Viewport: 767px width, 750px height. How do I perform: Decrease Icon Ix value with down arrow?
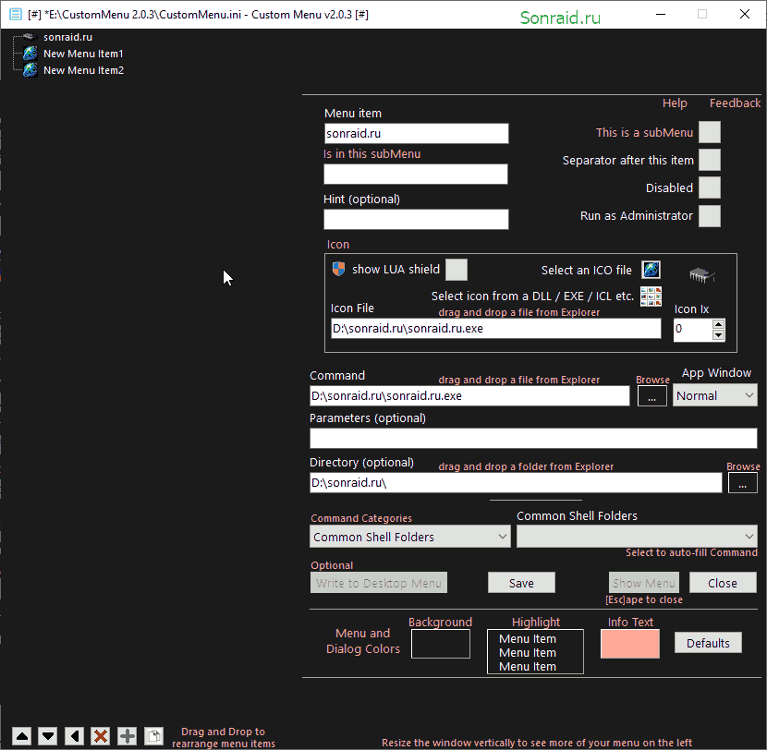pyautogui.click(x=718, y=335)
